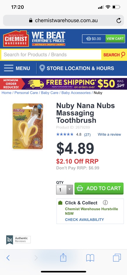Click the Search for Products input field
Screen dimensions: 127x275
click(51, 55)
